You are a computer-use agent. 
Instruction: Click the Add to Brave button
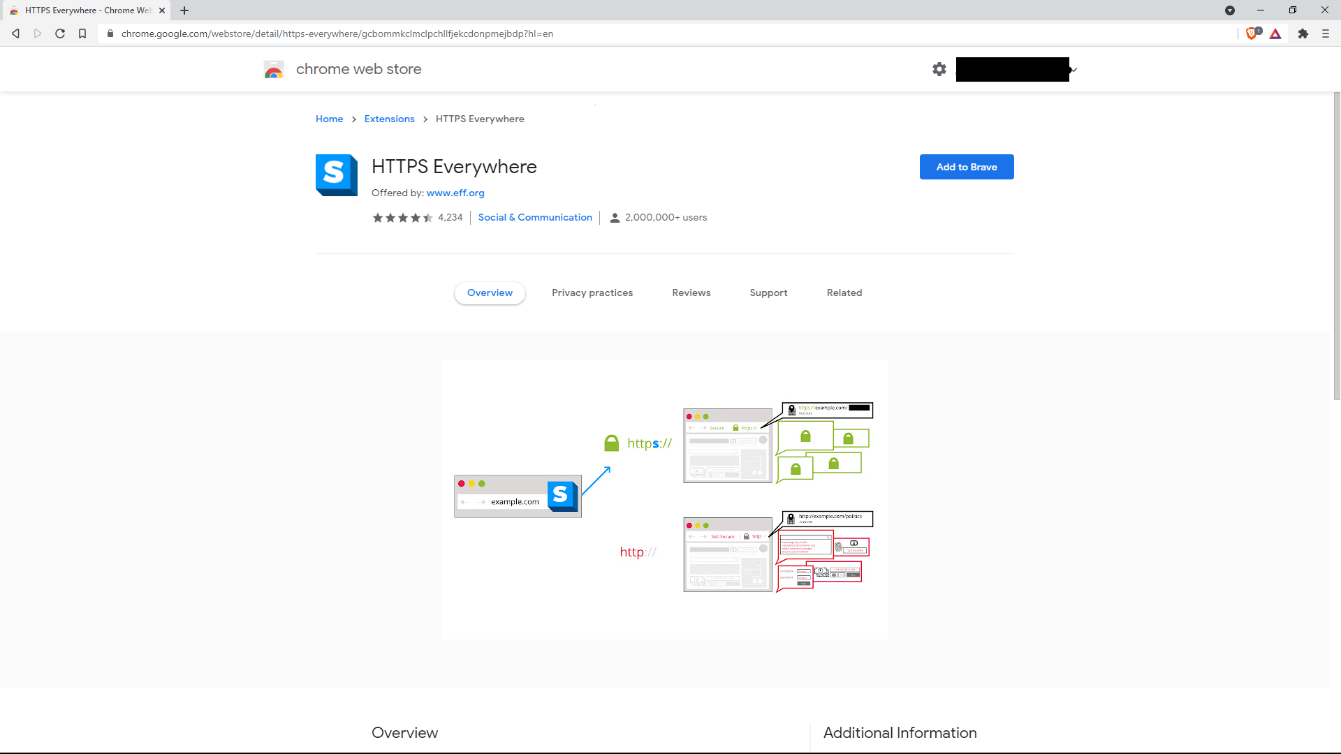point(967,167)
